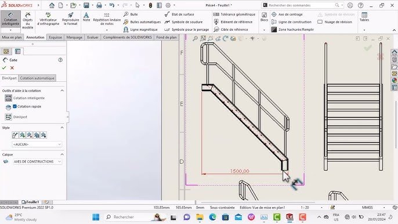Run the Vérificateur d'orthographe tool
Image resolution: width=398 pixels, height=224 pixels.
click(48, 19)
